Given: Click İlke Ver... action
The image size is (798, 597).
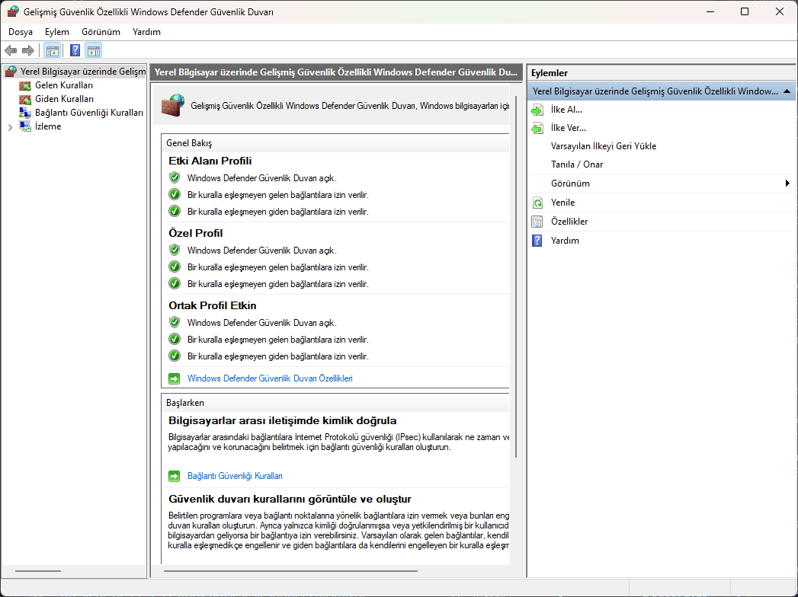Looking at the screenshot, I should pos(568,128).
